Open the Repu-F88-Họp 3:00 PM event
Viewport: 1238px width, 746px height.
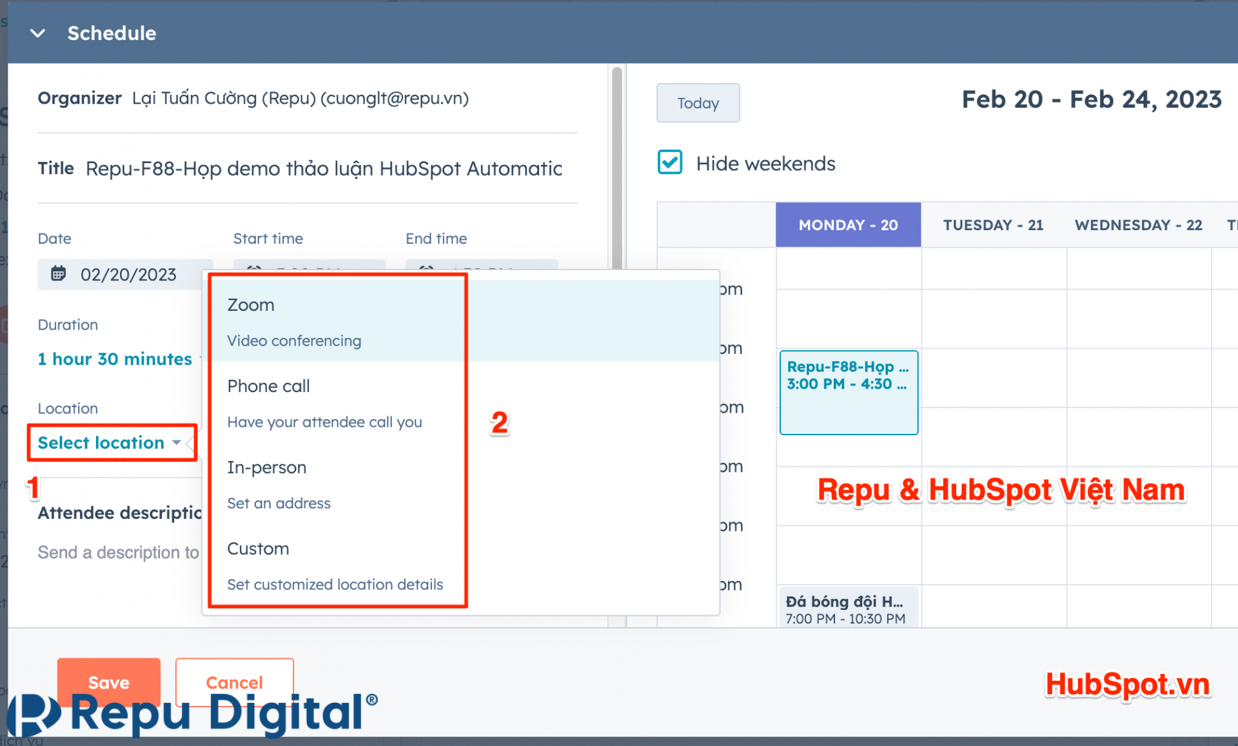[849, 392]
